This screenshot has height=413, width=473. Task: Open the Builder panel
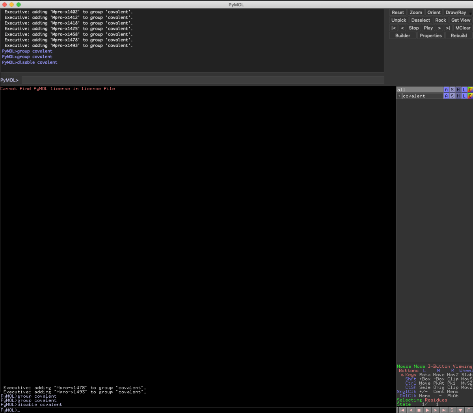pyautogui.click(x=403, y=35)
